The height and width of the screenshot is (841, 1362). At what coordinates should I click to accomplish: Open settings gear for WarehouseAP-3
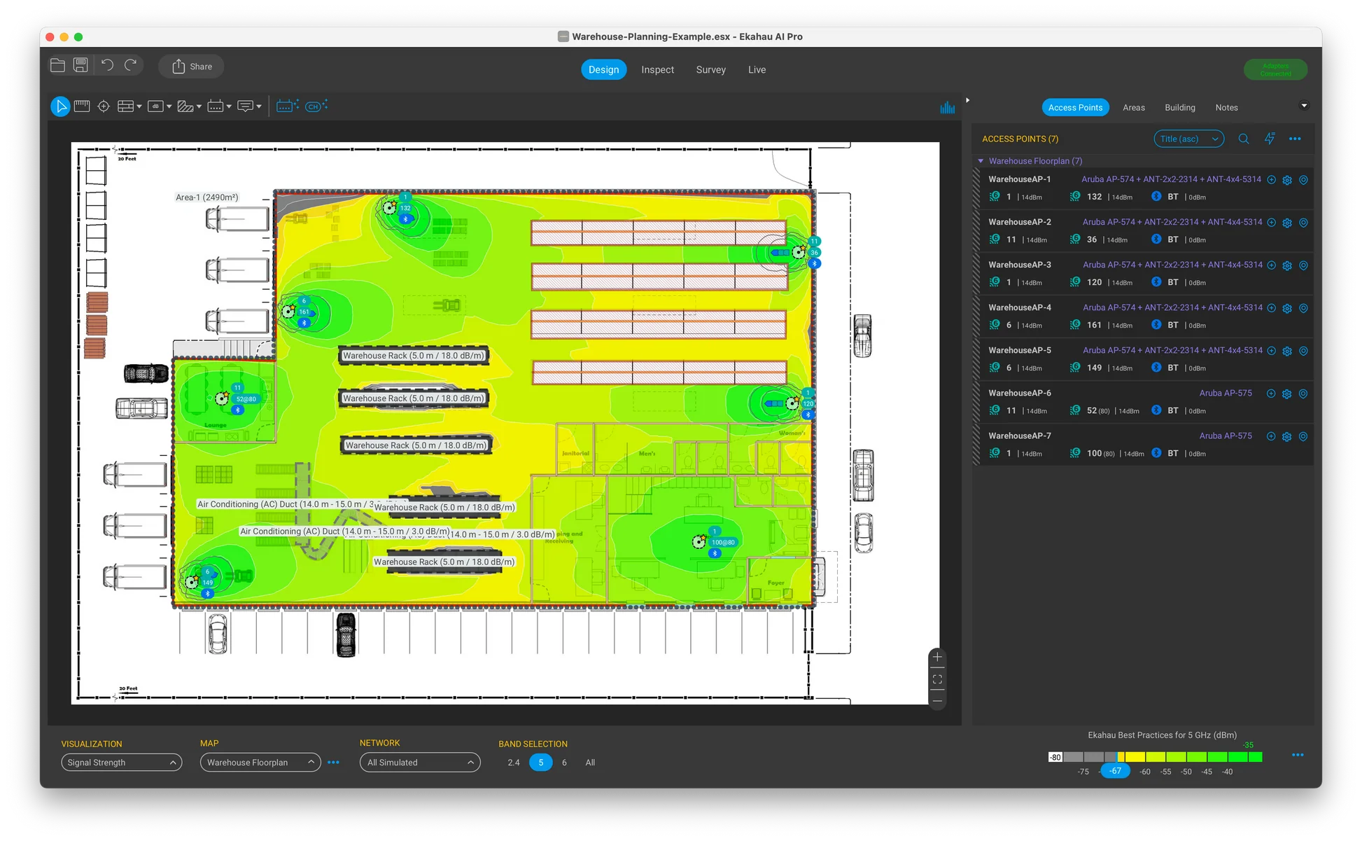pyautogui.click(x=1286, y=265)
